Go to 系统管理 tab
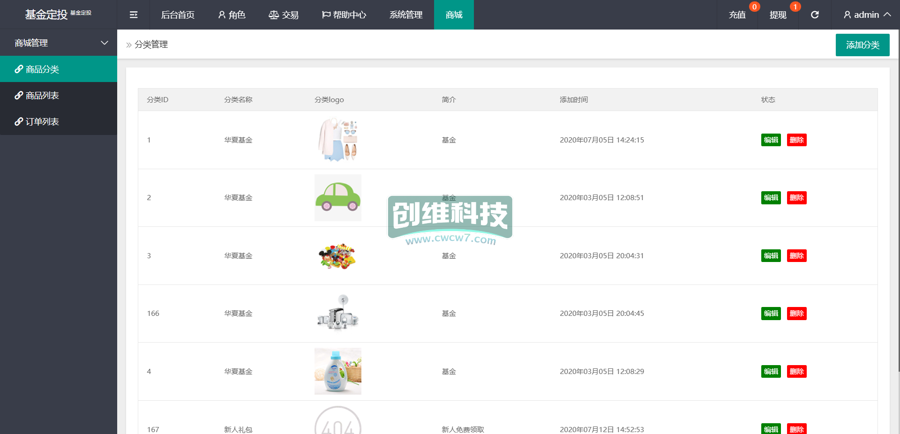 tap(406, 15)
